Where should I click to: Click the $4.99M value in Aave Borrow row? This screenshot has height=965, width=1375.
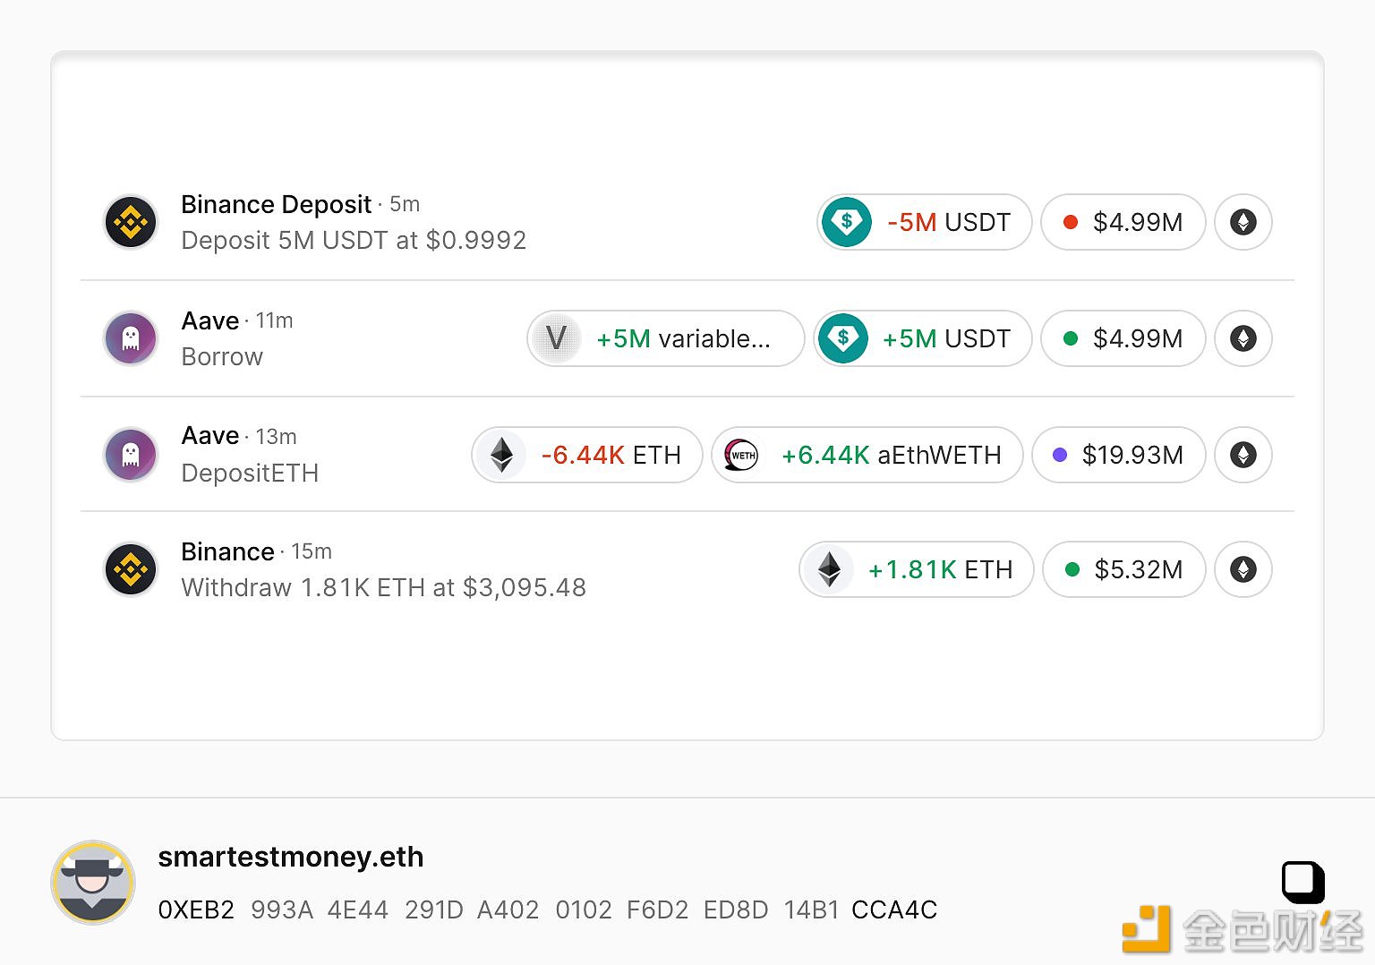click(1123, 338)
